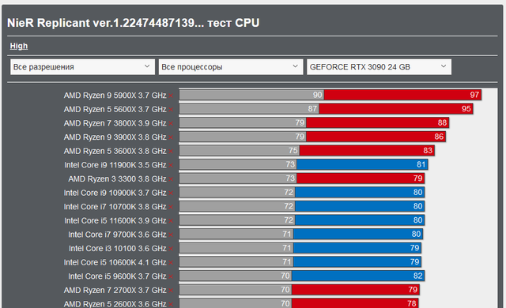Click the Intel Core i5 9600K 3.7 GHz label
Screen dimensions: 506x308
[x=117, y=276]
